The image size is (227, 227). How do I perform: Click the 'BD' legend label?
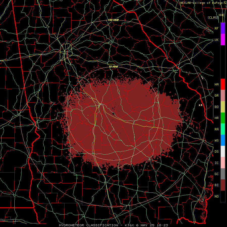click(216, 107)
